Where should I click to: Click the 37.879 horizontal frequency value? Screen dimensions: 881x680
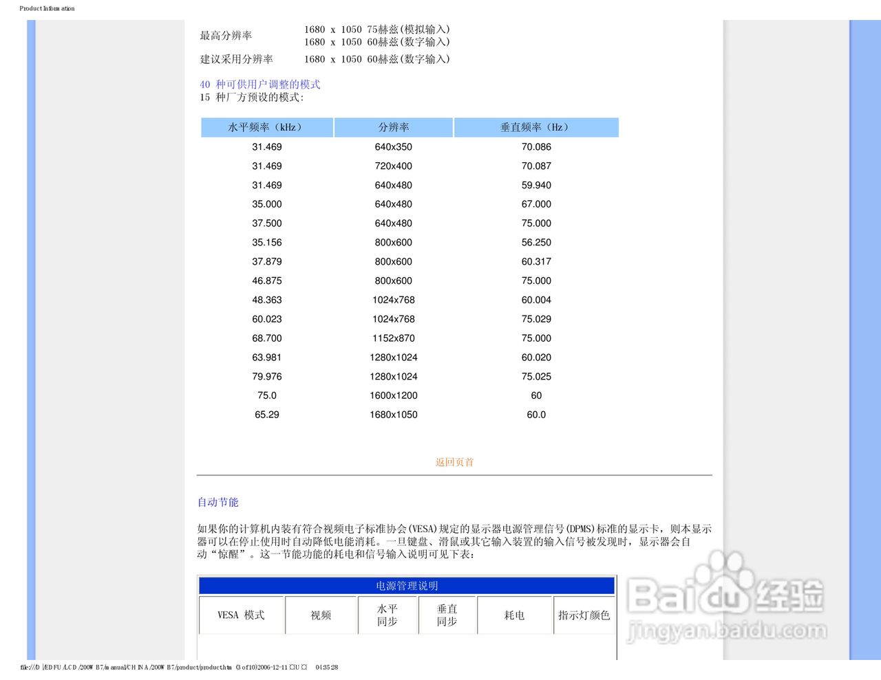pyautogui.click(x=267, y=262)
